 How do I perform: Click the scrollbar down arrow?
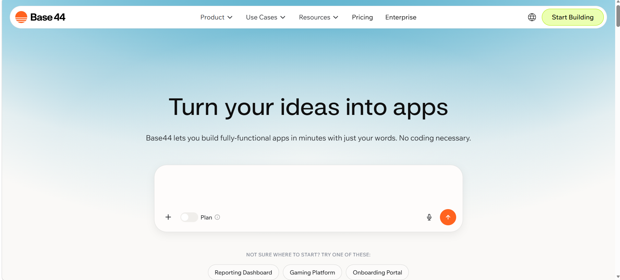618,277
